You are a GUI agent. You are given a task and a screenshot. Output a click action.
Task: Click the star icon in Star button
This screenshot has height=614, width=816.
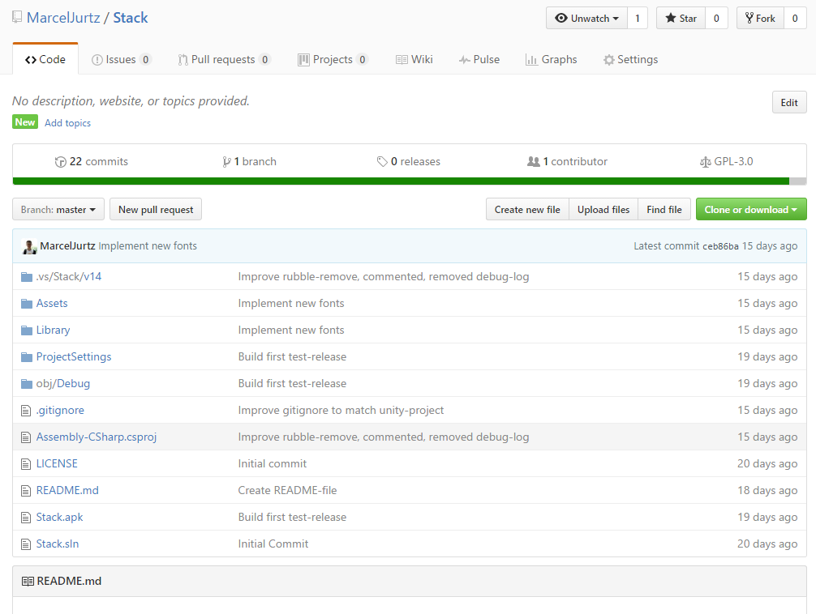tap(671, 18)
